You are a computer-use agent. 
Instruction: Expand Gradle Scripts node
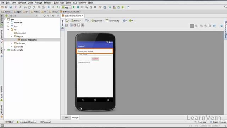click(5, 50)
